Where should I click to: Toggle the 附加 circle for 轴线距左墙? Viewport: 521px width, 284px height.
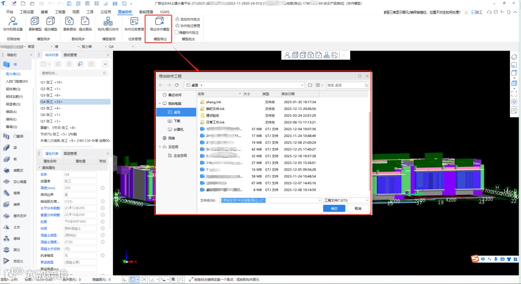coord(103,201)
